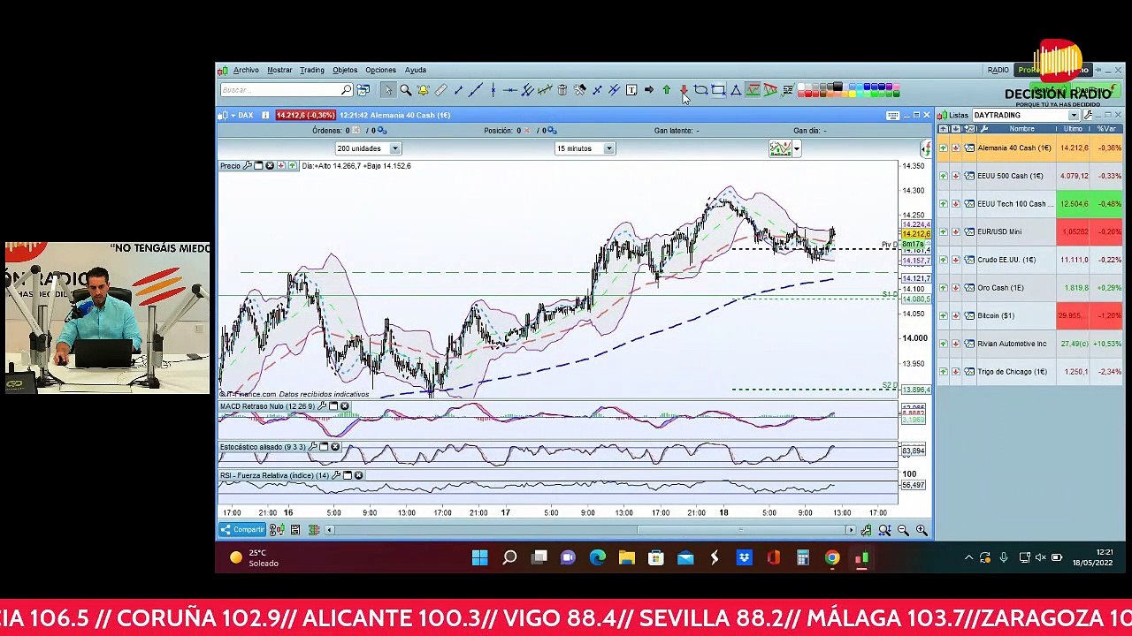
Task: Click the zoom-in magnifier below chart
Action: [922, 530]
